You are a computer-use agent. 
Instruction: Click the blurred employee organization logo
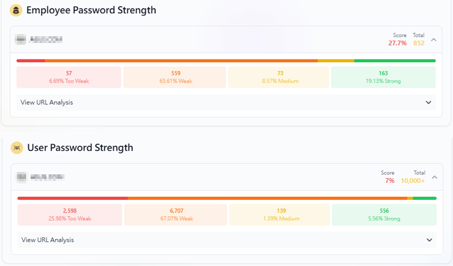pyautogui.click(x=21, y=40)
